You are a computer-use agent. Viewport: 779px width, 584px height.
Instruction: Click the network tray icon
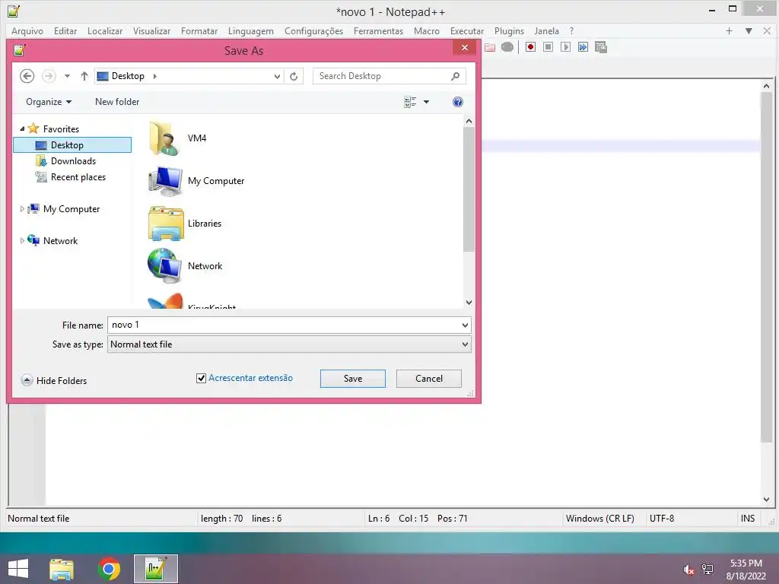707,569
